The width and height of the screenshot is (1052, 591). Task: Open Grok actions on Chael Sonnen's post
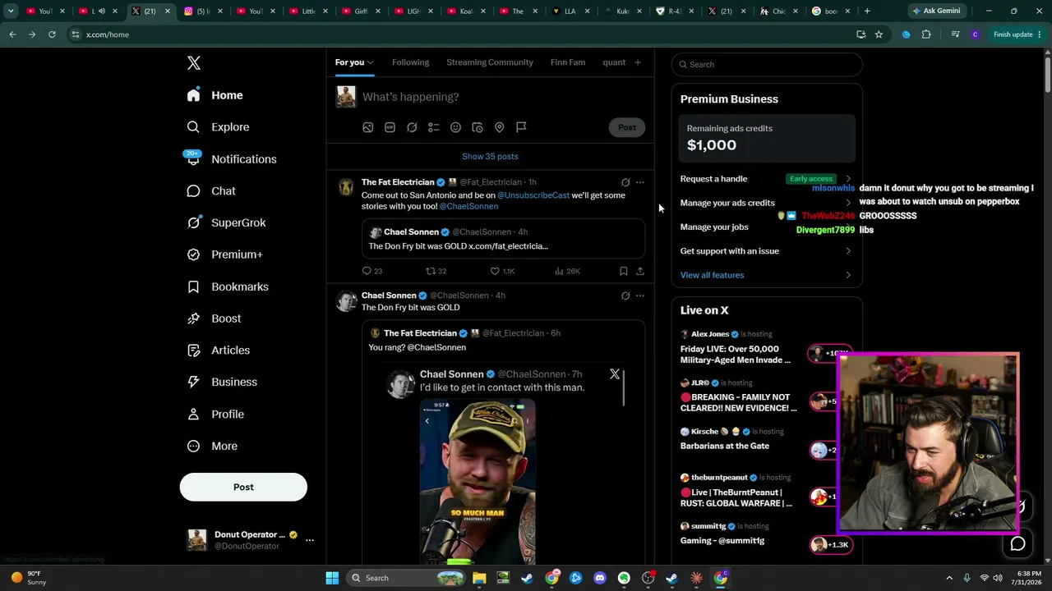pos(625,295)
